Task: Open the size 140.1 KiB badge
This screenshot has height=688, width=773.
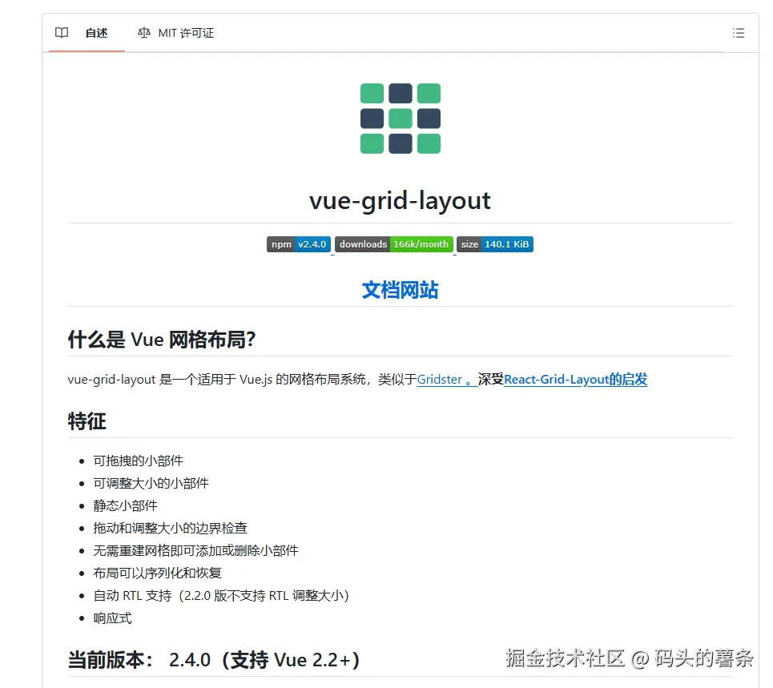Action: coord(495,244)
